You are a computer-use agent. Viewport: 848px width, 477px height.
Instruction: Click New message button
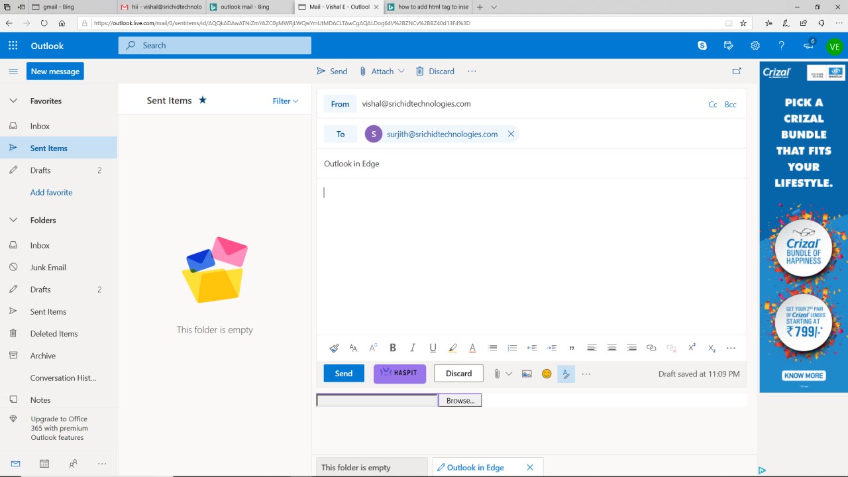[x=55, y=72]
